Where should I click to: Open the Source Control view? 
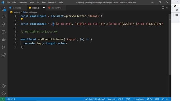point(4,47)
